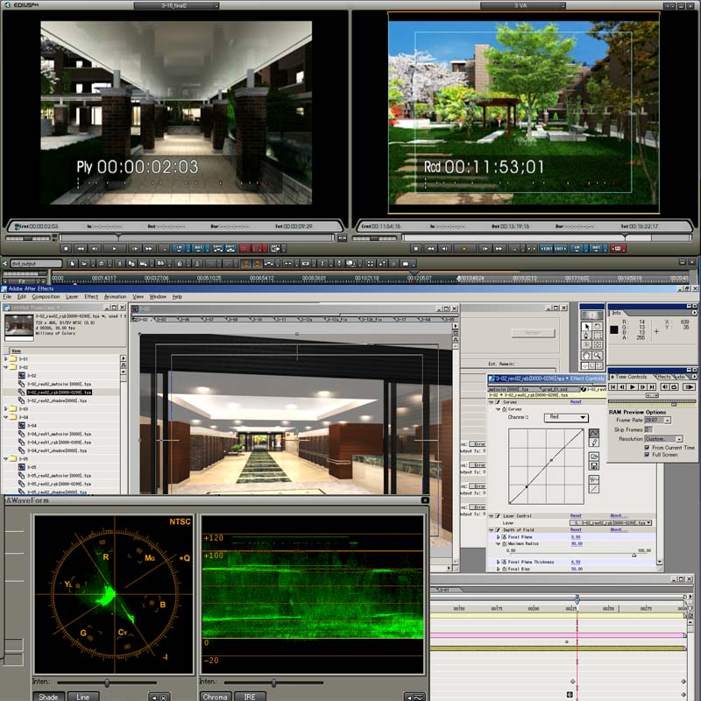
Task: Start RAM Preview in Time Controls
Action: coord(689,386)
